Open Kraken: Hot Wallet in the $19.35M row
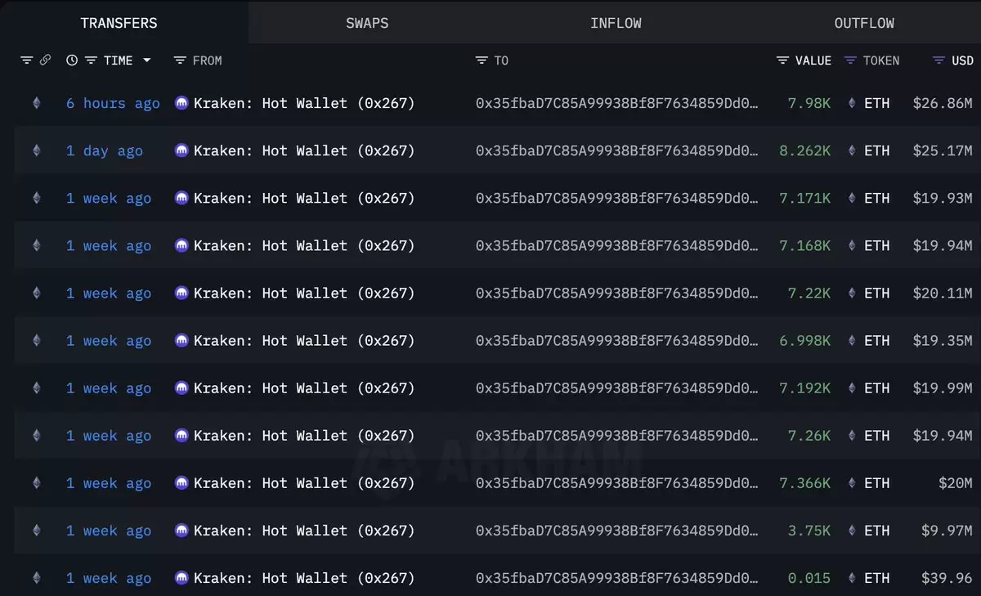 click(x=304, y=341)
